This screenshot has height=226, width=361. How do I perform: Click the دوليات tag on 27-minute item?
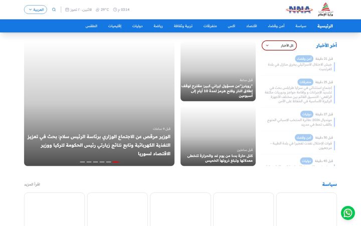click(x=306, y=114)
